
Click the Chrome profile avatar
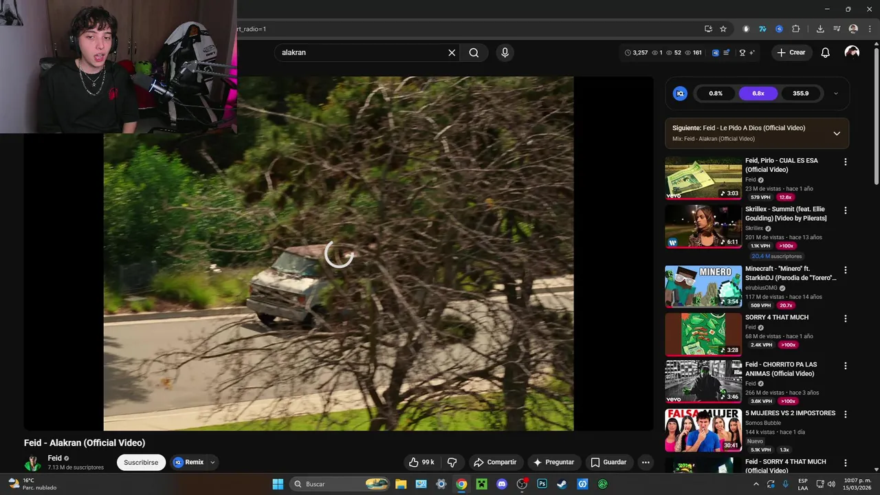point(853,29)
